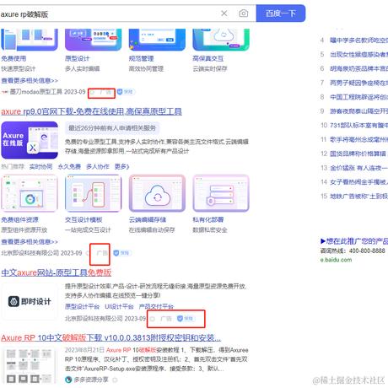Open the 原型设计 card thumbnail

point(93,40)
